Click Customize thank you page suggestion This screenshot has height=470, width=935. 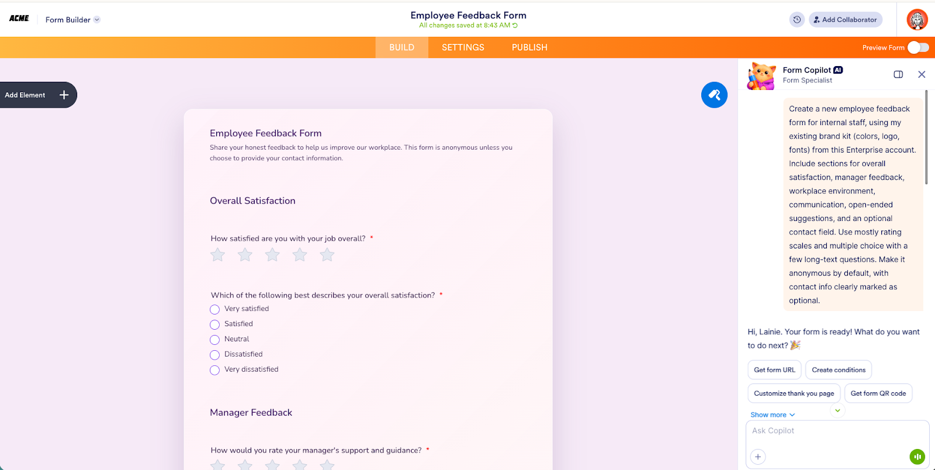(x=794, y=393)
